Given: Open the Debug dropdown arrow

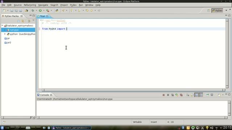Looking at the screenshot, I should click(36, 10).
